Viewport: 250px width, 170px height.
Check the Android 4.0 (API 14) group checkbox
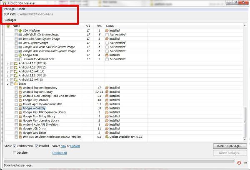(12, 71)
